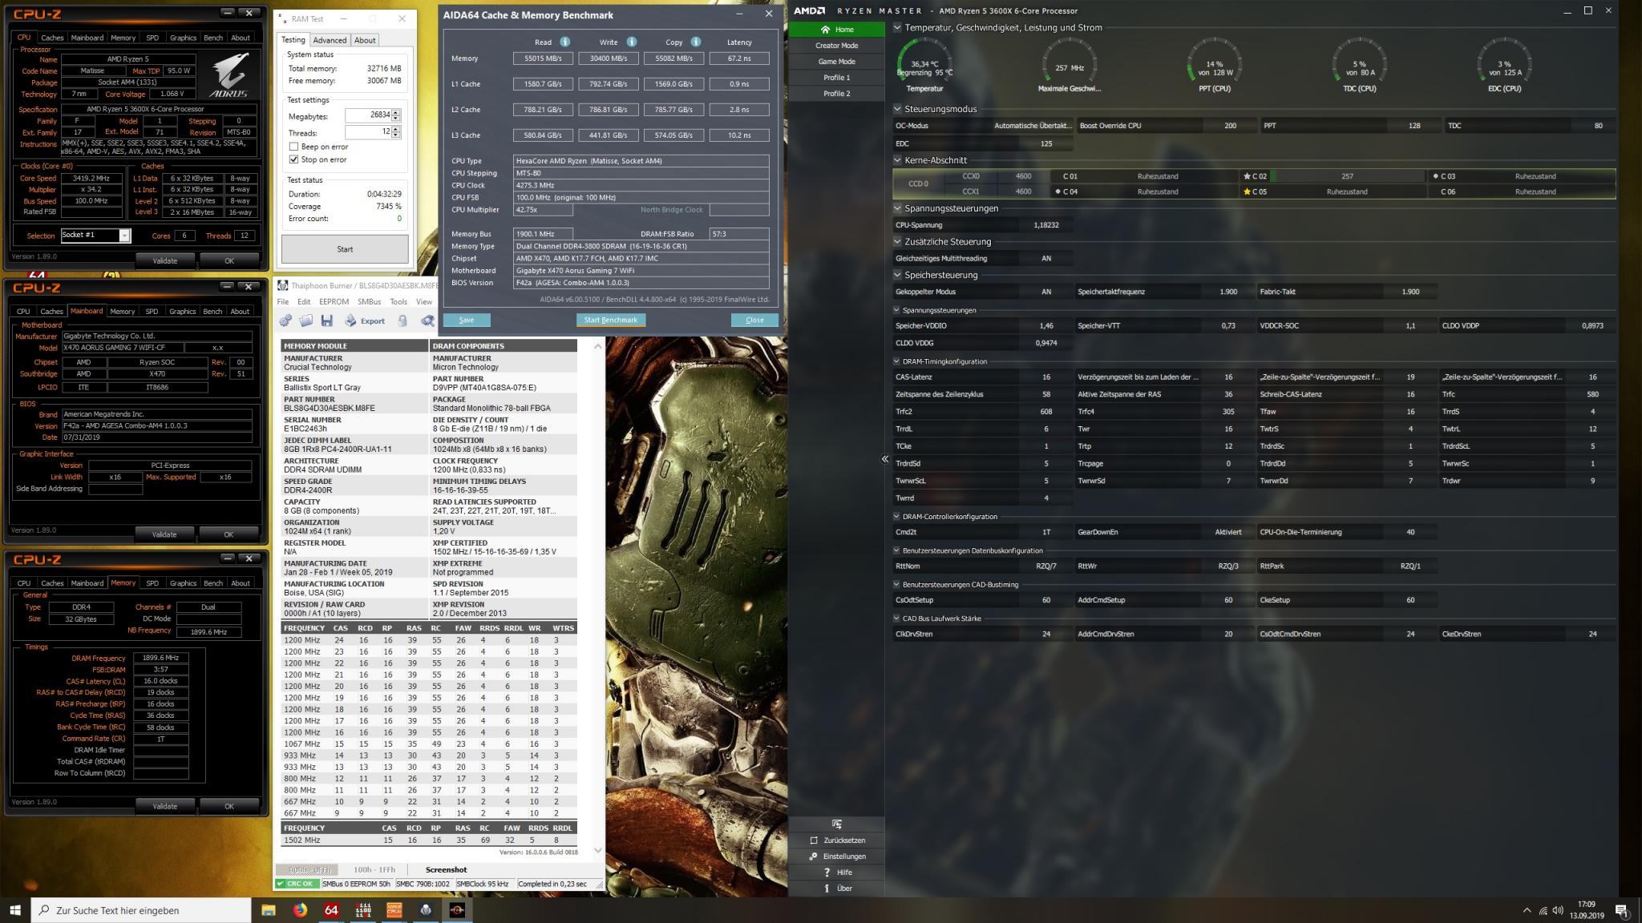Collapse the Speichersteuerung section
The image size is (1642, 923).
click(897, 275)
